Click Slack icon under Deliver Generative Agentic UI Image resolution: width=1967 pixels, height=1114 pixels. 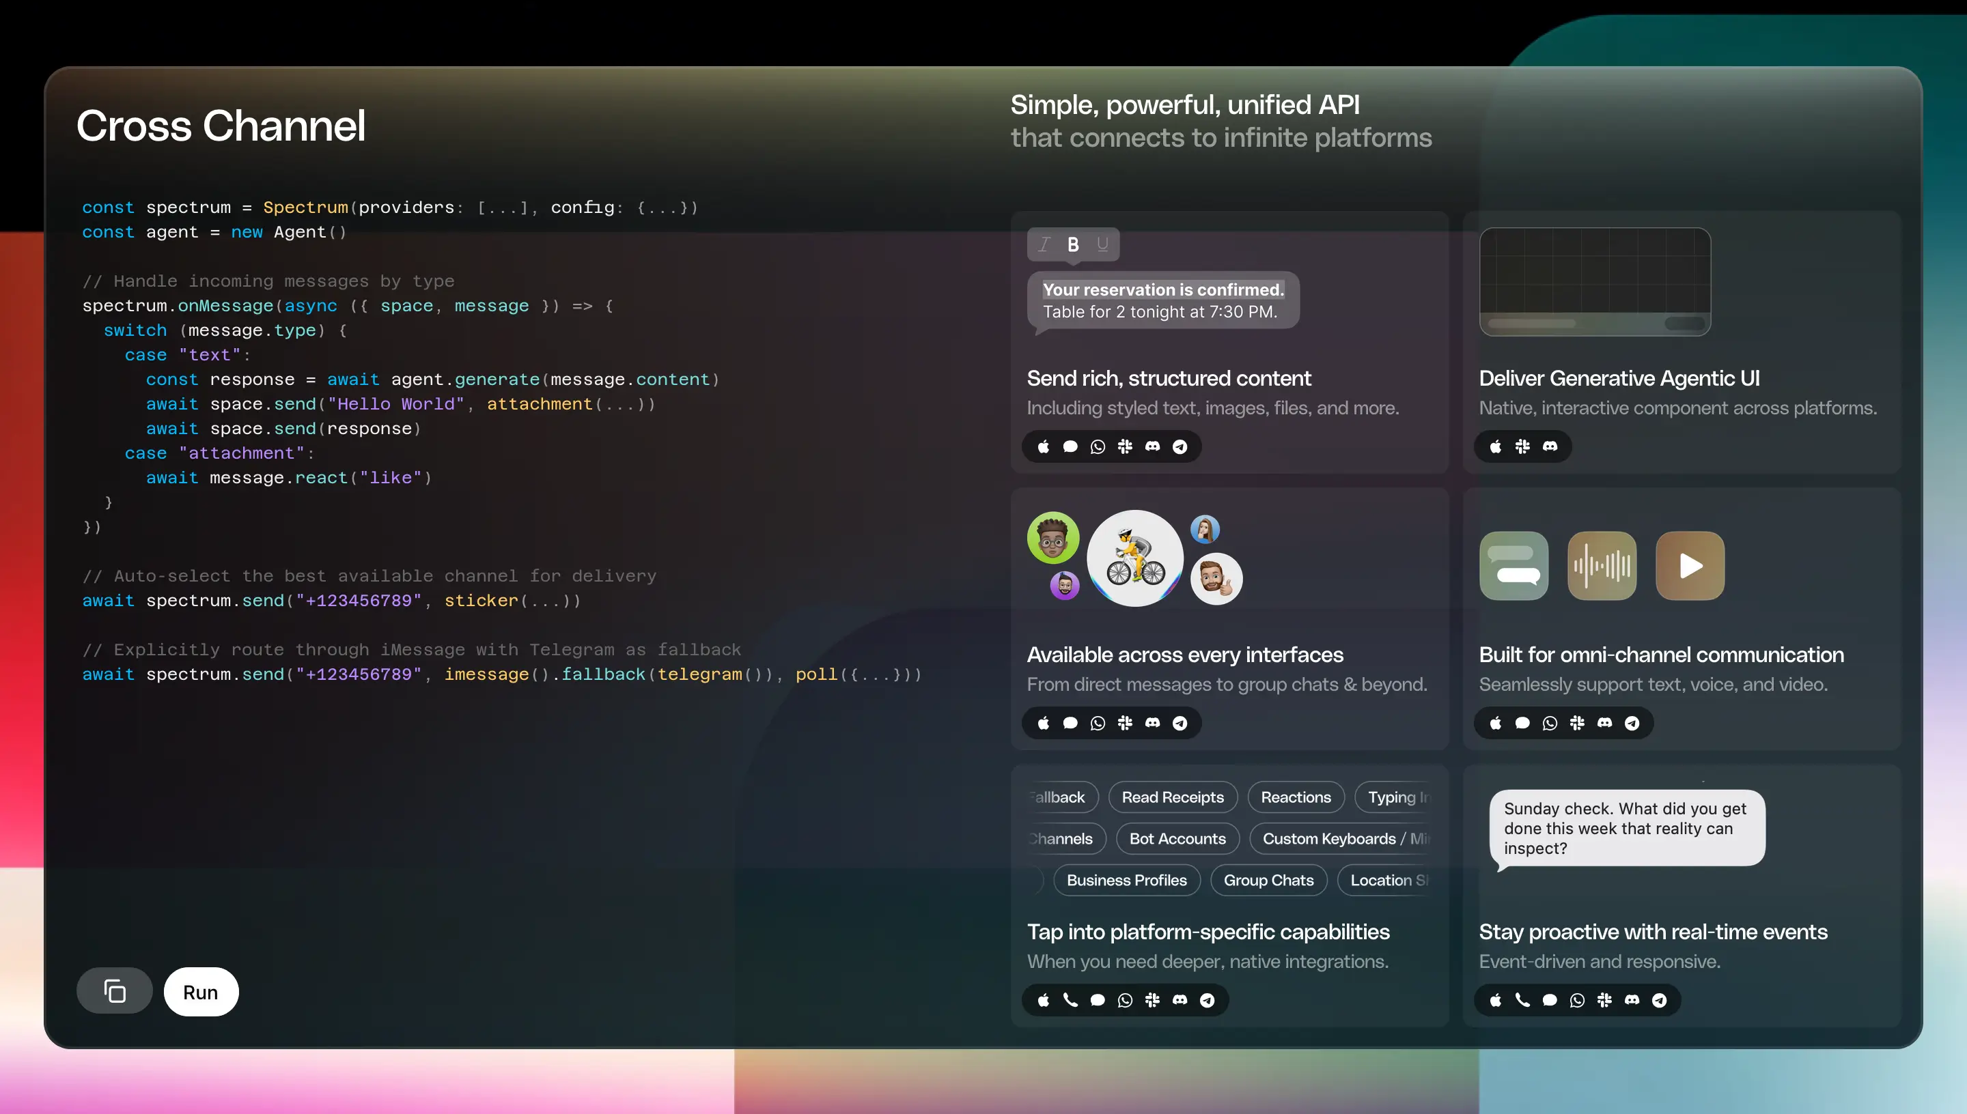click(1522, 446)
